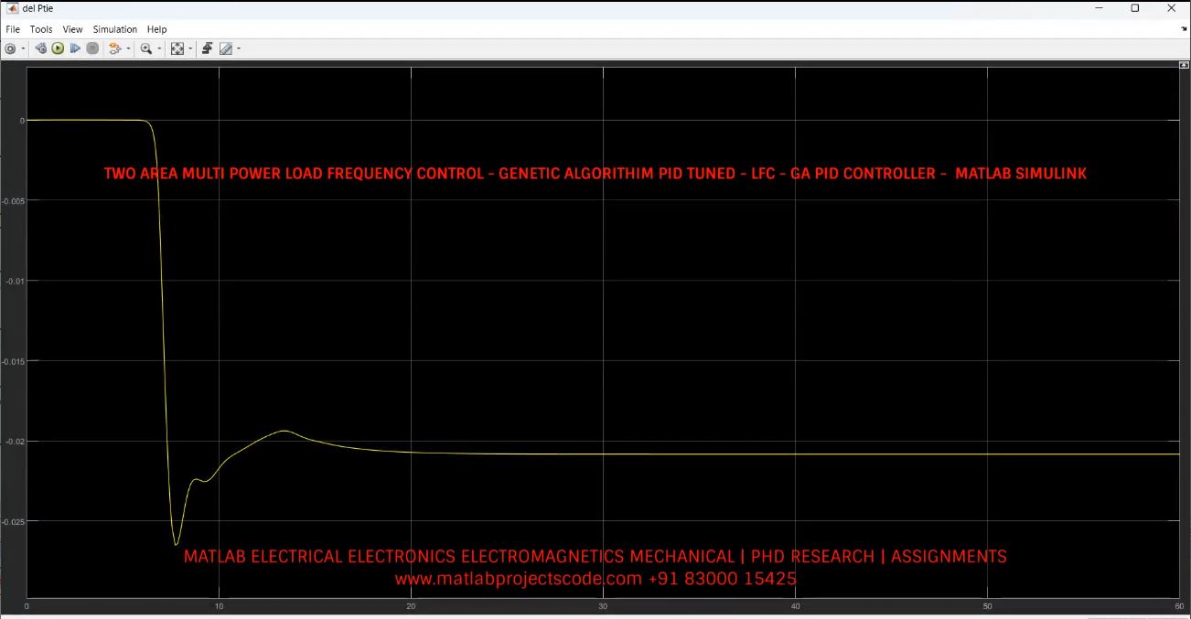1191x619 pixels.
Task: Step forward the simulation one step
Action: coord(75,48)
